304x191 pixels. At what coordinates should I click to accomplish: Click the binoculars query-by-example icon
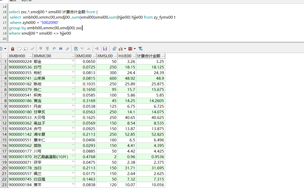tap(61, 49)
